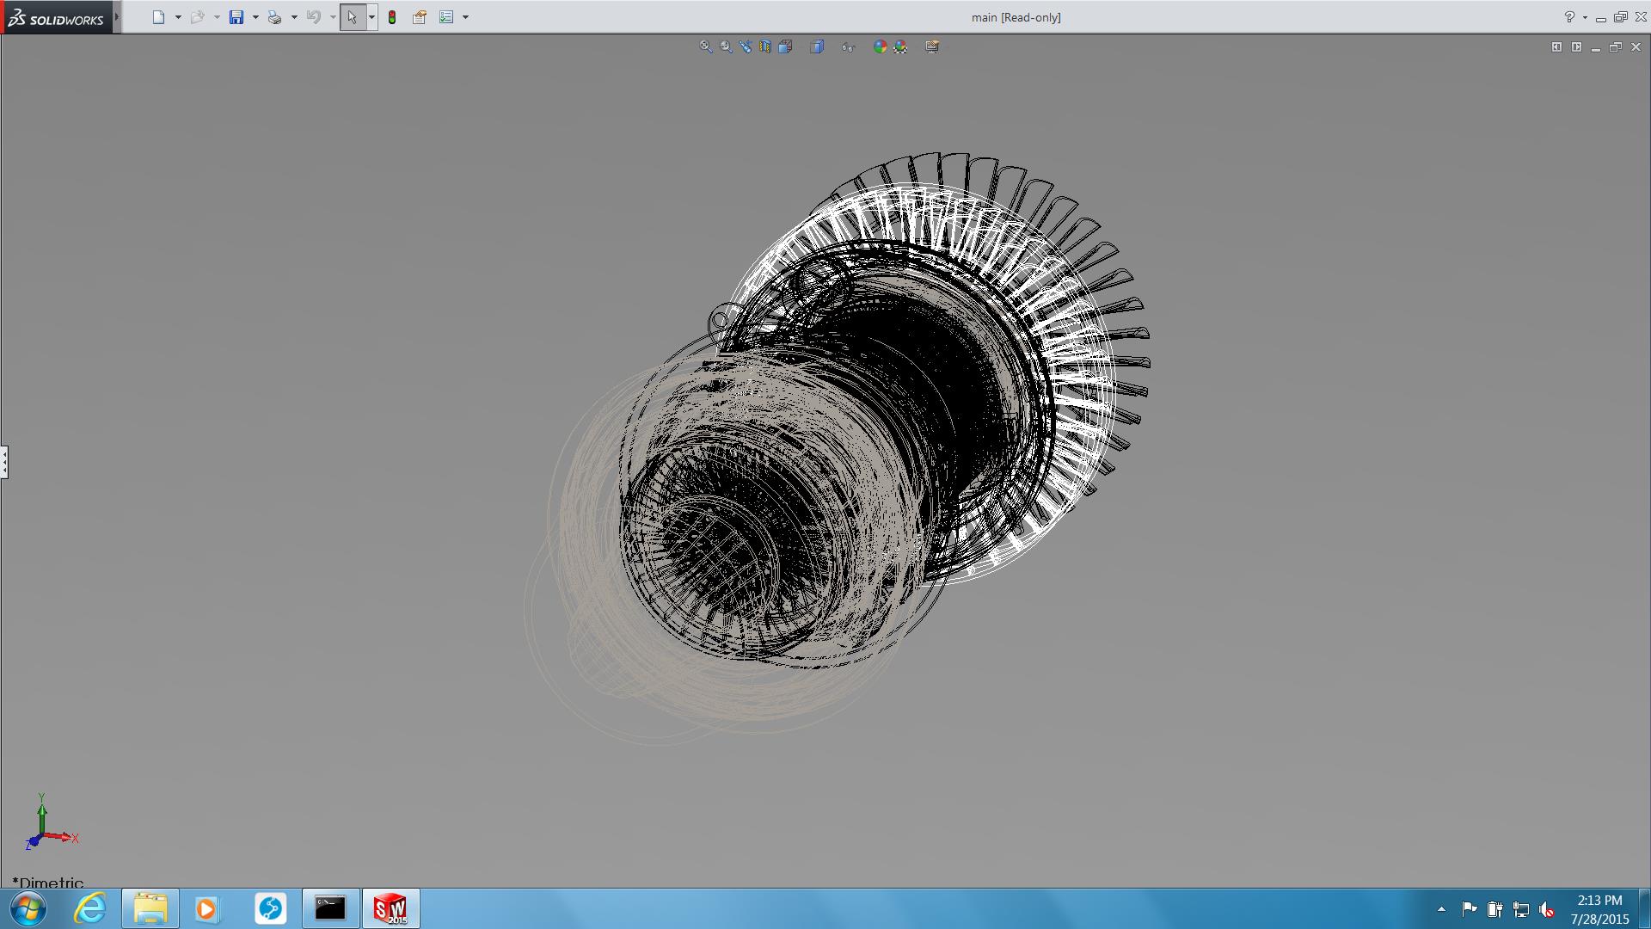Expand the Select tool dropdown arrow

[x=371, y=17]
